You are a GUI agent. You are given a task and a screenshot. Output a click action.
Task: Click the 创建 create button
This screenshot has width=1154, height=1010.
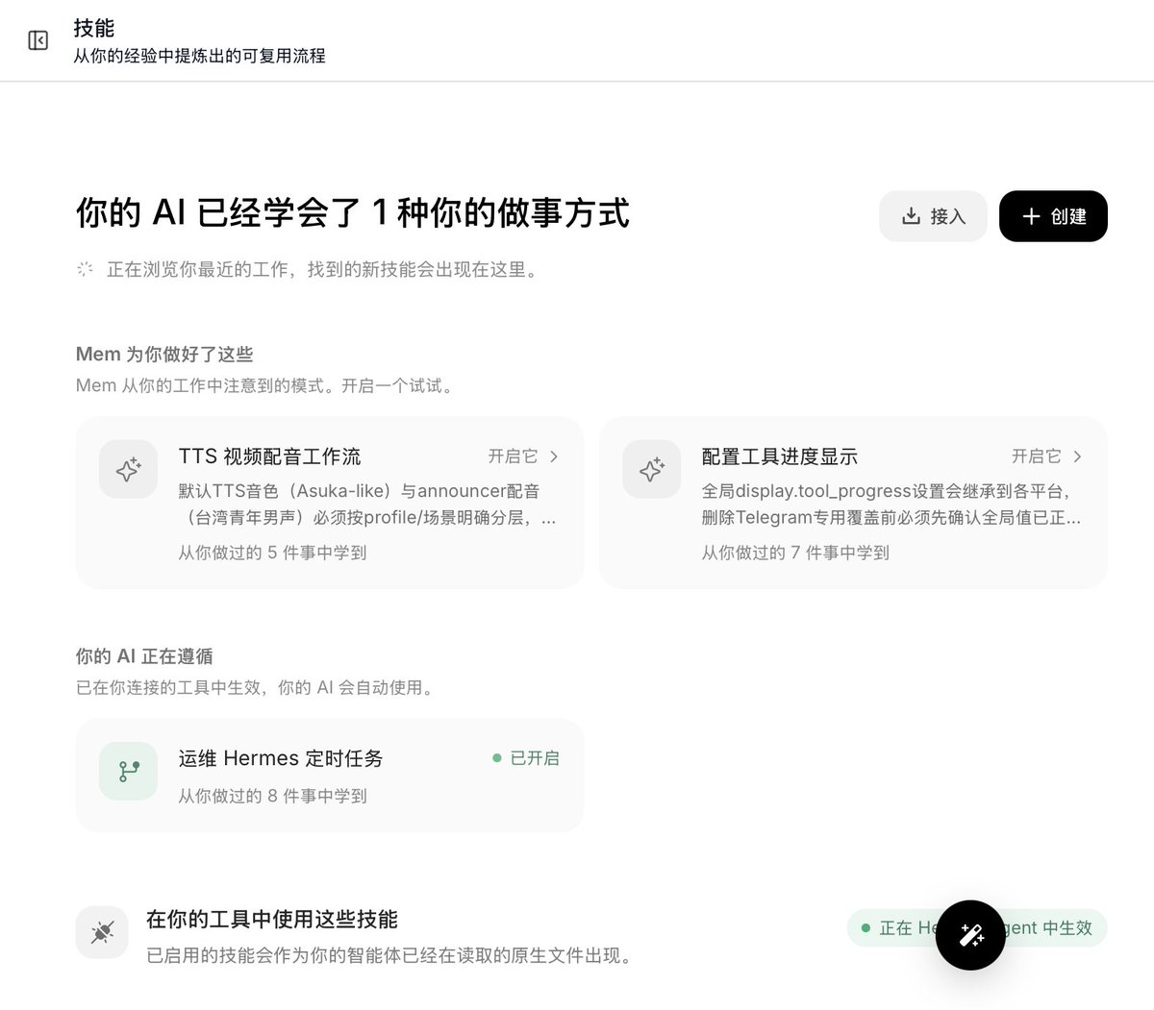1053,216
